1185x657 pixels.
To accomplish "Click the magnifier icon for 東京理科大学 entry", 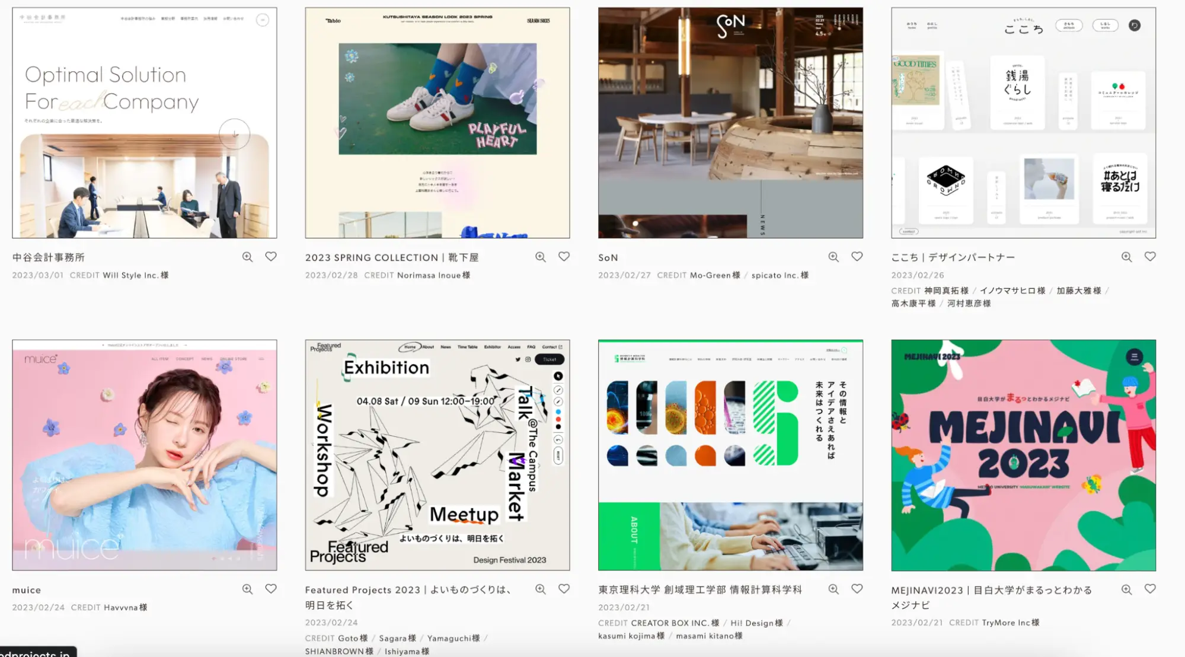I will (833, 589).
